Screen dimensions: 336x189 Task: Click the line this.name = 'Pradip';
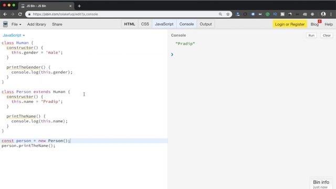37,101
